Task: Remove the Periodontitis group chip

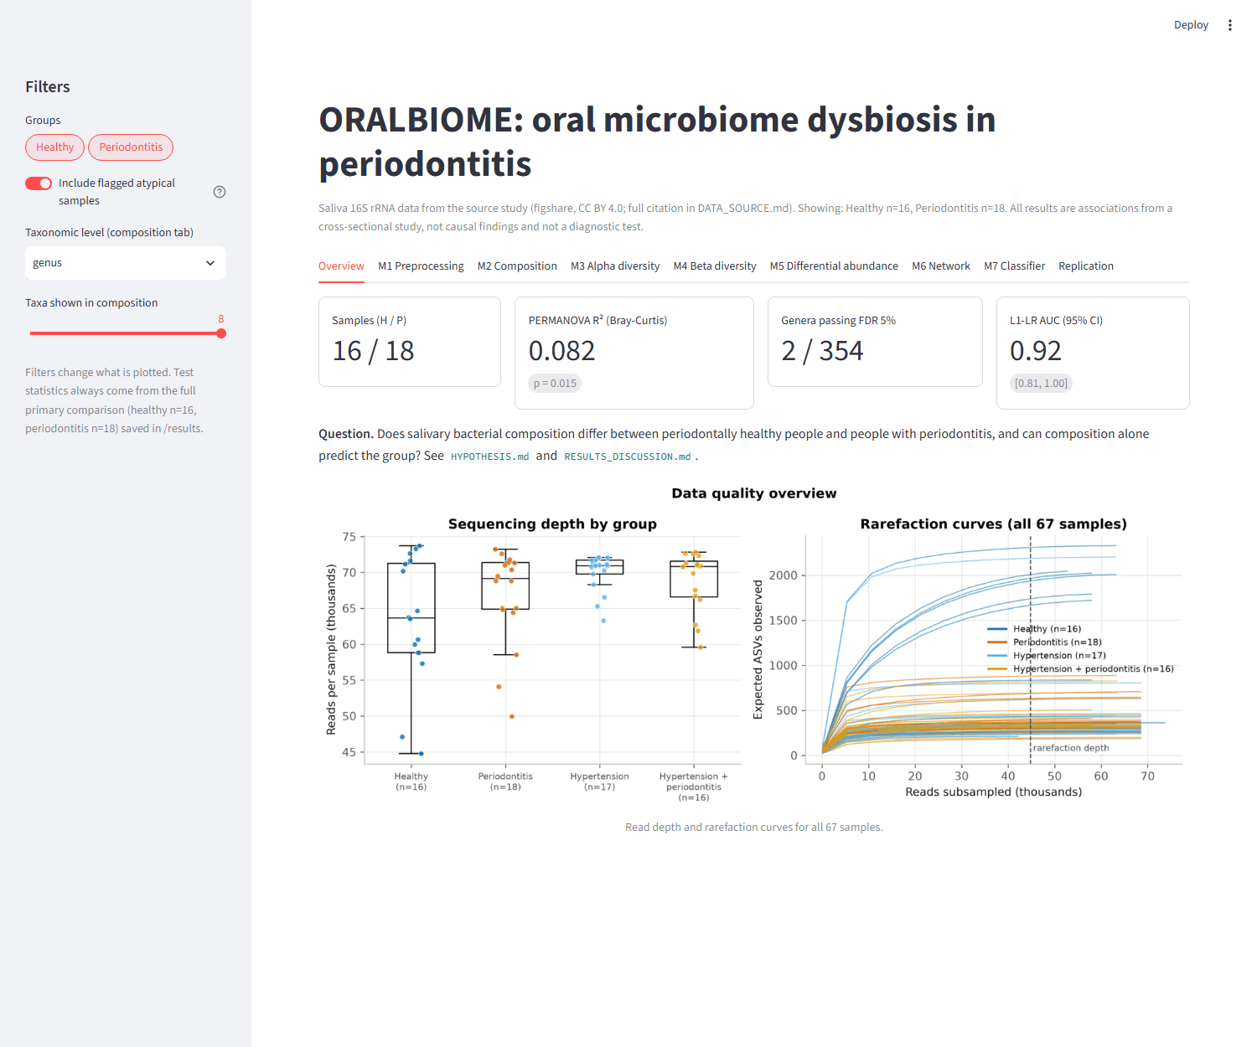Action: (131, 147)
